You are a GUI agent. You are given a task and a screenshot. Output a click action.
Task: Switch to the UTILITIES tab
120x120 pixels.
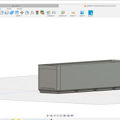point(19,9)
